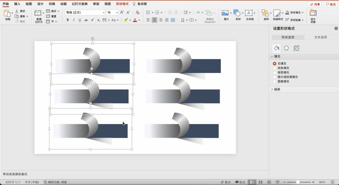
Task: Open the font size dropdown
Action: click(117, 13)
